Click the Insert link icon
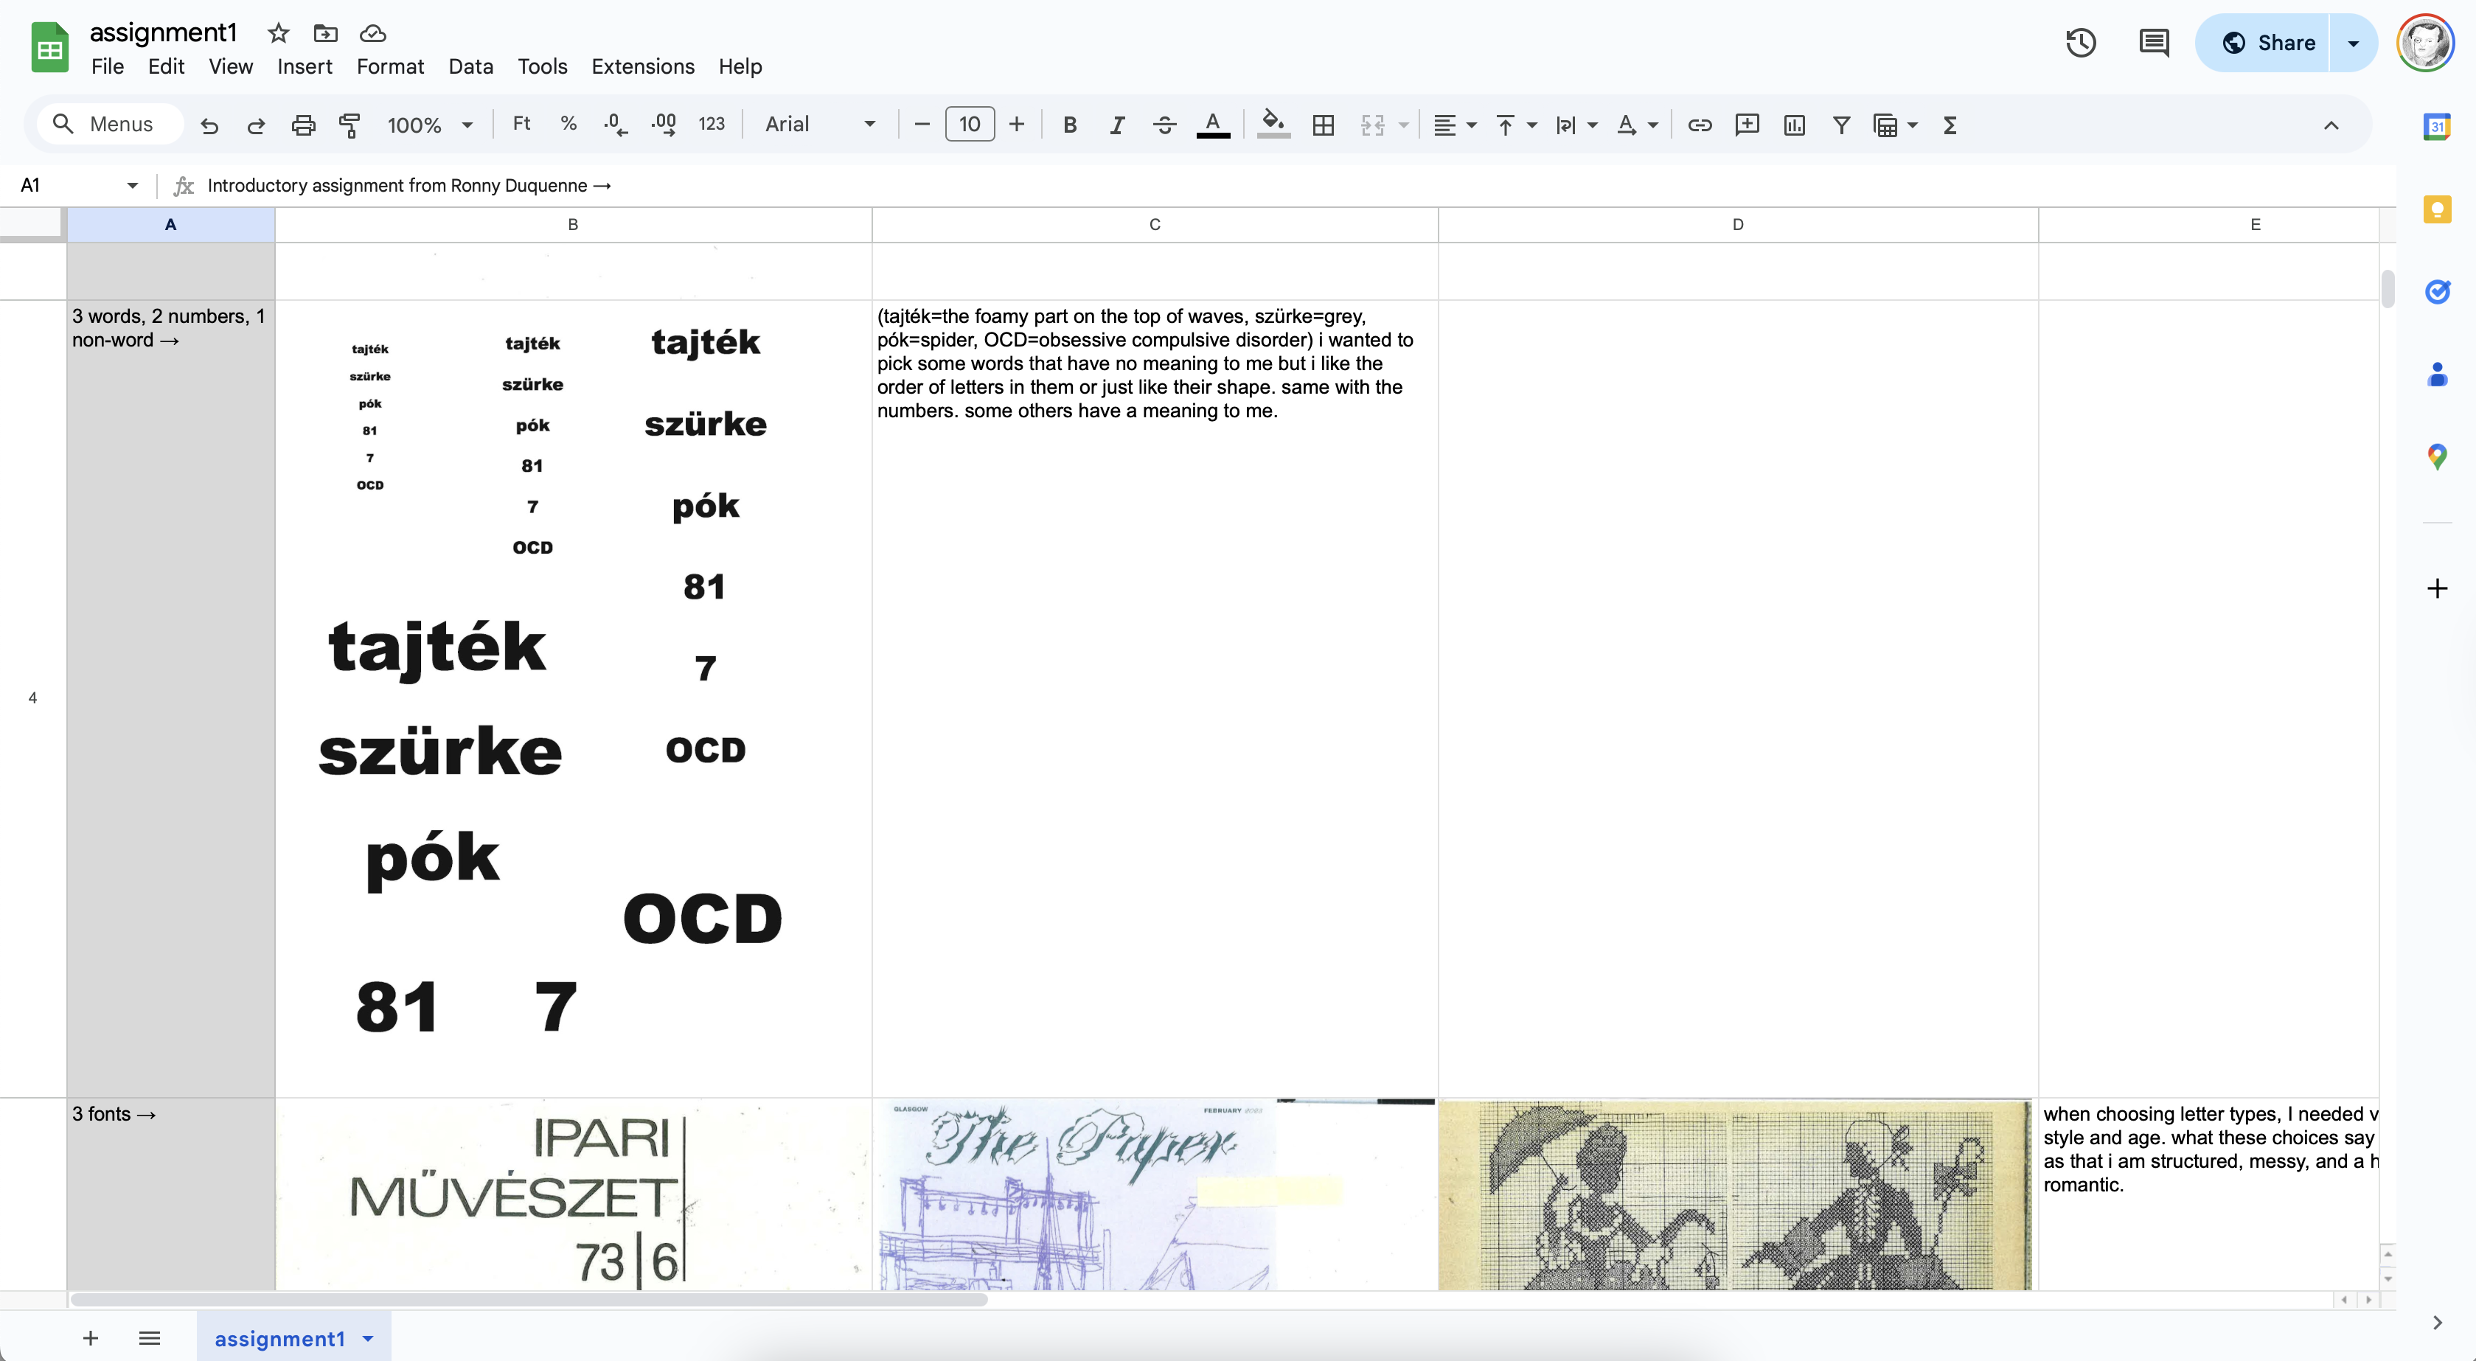This screenshot has width=2476, height=1361. (x=1700, y=125)
